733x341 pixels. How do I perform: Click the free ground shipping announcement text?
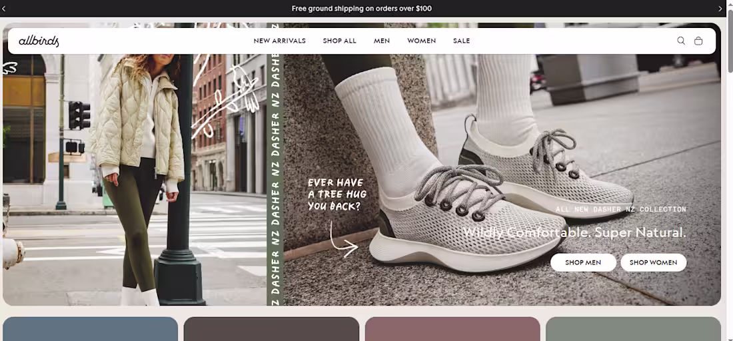361,9
